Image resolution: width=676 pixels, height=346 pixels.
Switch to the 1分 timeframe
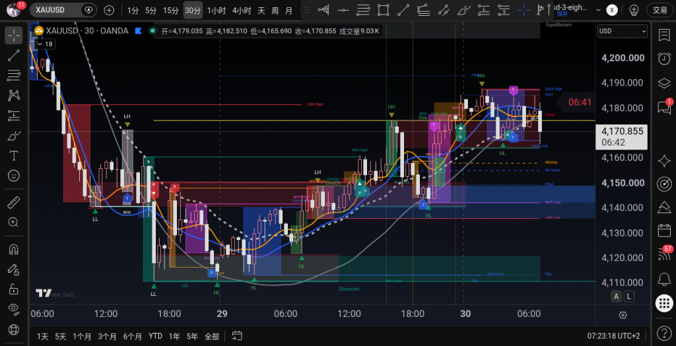coord(133,11)
